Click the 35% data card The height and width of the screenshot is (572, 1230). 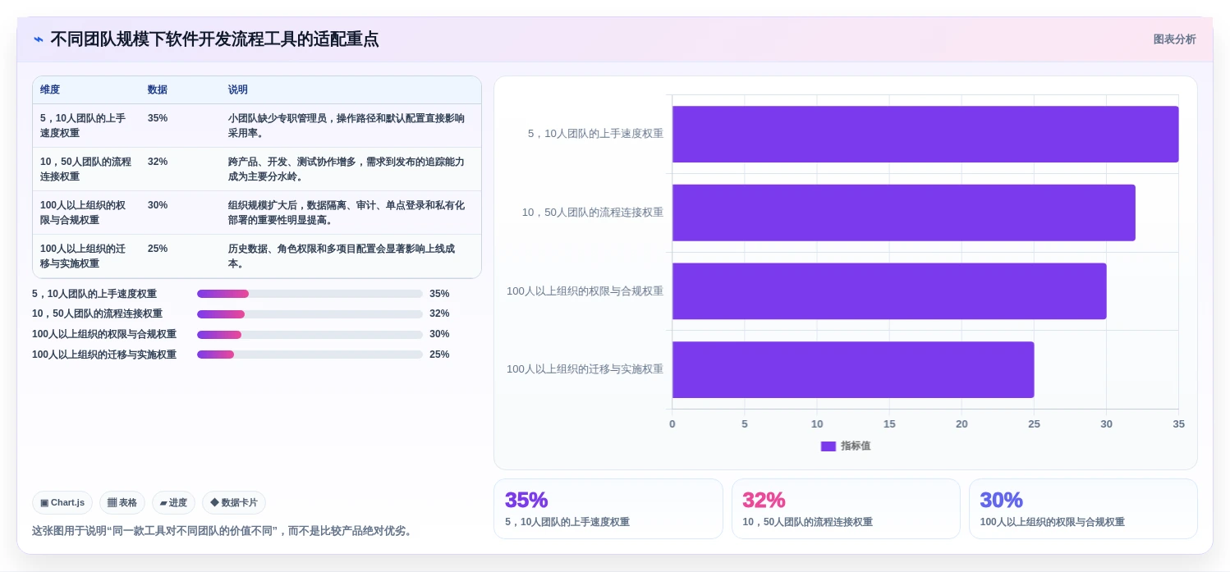(608, 509)
